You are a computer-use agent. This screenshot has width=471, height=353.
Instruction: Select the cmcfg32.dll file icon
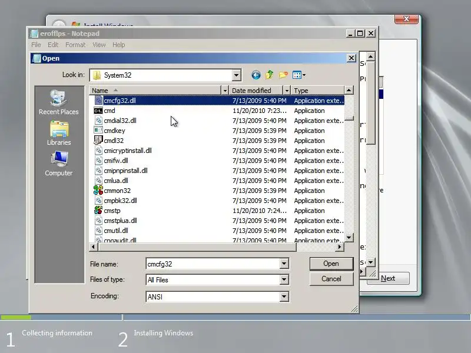pos(98,101)
